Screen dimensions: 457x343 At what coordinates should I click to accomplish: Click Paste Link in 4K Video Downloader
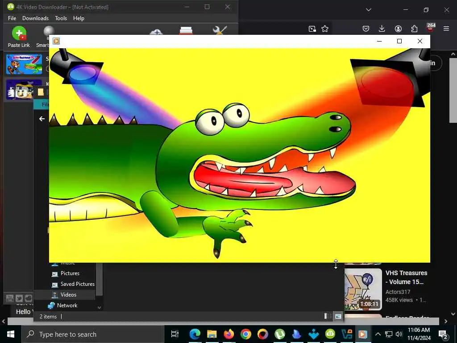click(19, 37)
